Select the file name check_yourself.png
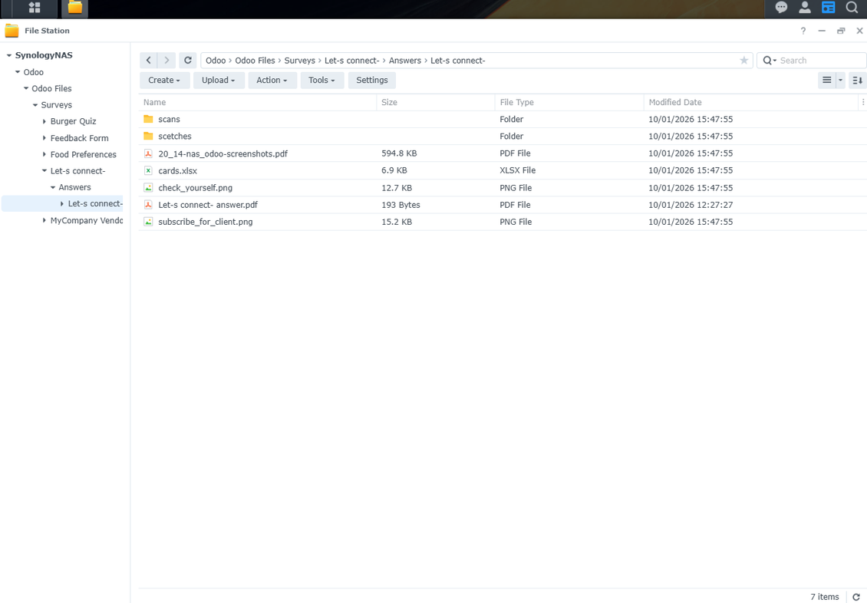The image size is (867, 603). (x=195, y=188)
